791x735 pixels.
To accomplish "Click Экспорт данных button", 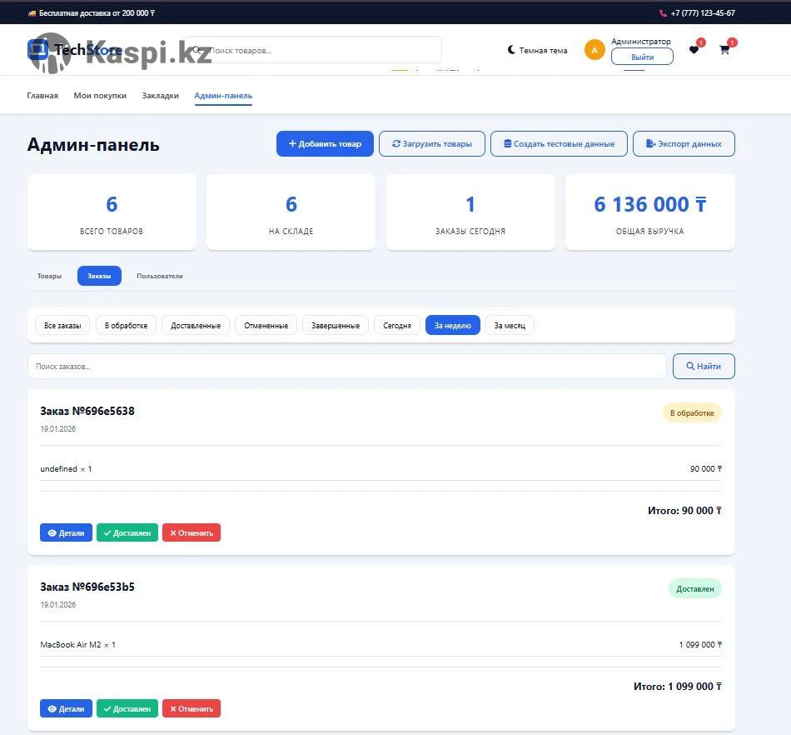I will tap(684, 143).
